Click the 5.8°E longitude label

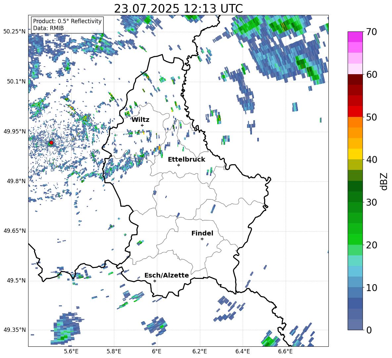114,351
